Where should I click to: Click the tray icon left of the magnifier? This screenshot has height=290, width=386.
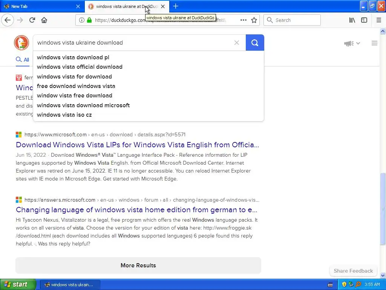(x=351, y=285)
